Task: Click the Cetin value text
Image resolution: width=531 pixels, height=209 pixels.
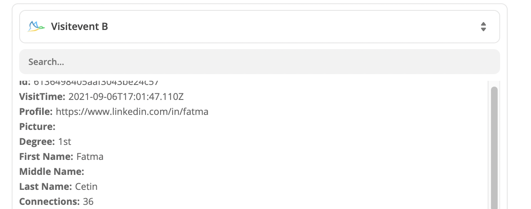Action: pos(86,187)
